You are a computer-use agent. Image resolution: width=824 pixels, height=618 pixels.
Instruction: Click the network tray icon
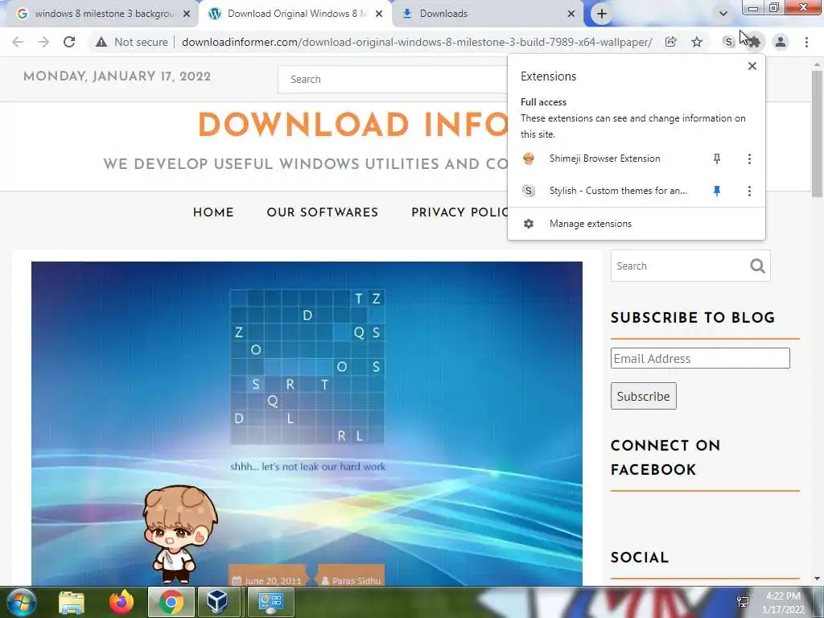click(743, 602)
